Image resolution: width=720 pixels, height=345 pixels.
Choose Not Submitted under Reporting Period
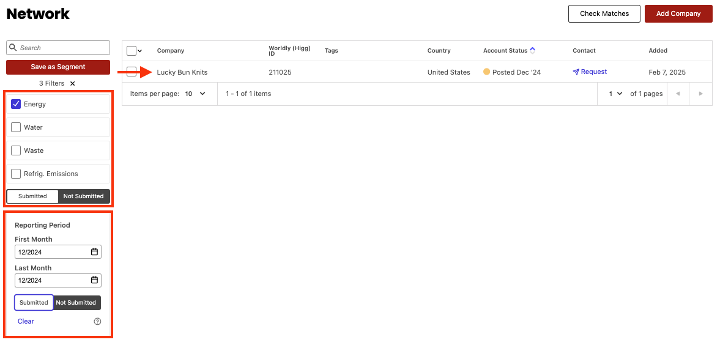(x=76, y=303)
